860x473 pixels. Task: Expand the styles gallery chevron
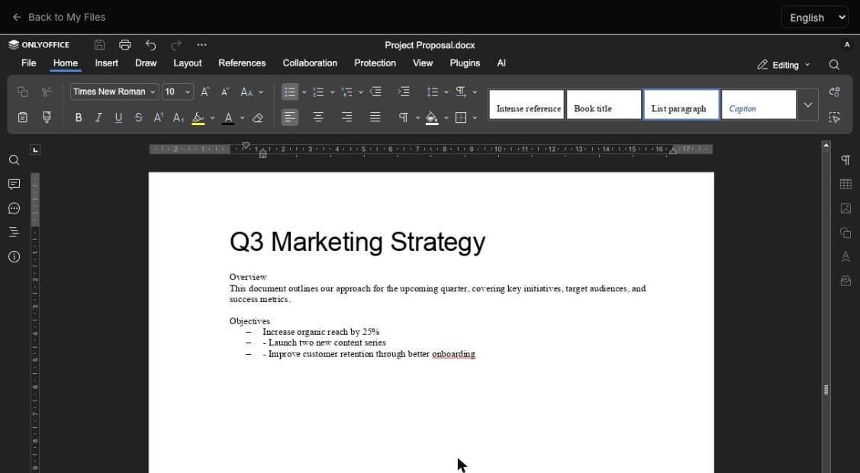pyautogui.click(x=808, y=105)
